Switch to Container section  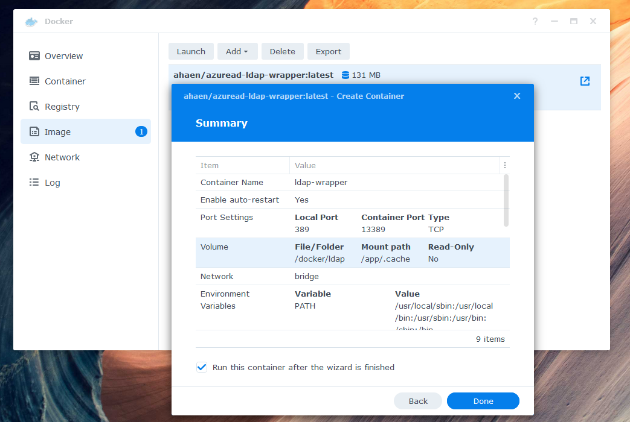click(x=86, y=81)
